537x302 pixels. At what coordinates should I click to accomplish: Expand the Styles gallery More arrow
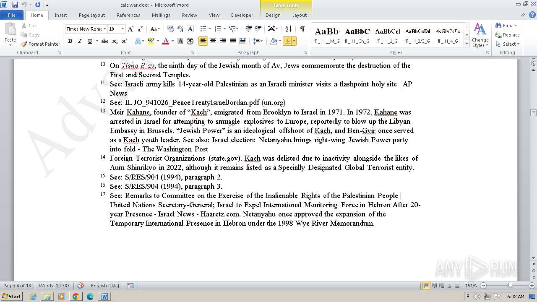click(466, 43)
